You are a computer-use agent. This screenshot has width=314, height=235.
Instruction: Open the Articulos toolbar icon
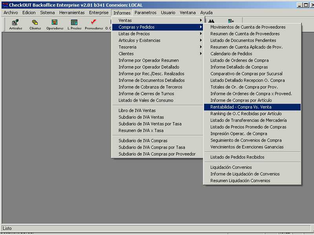click(x=15, y=24)
